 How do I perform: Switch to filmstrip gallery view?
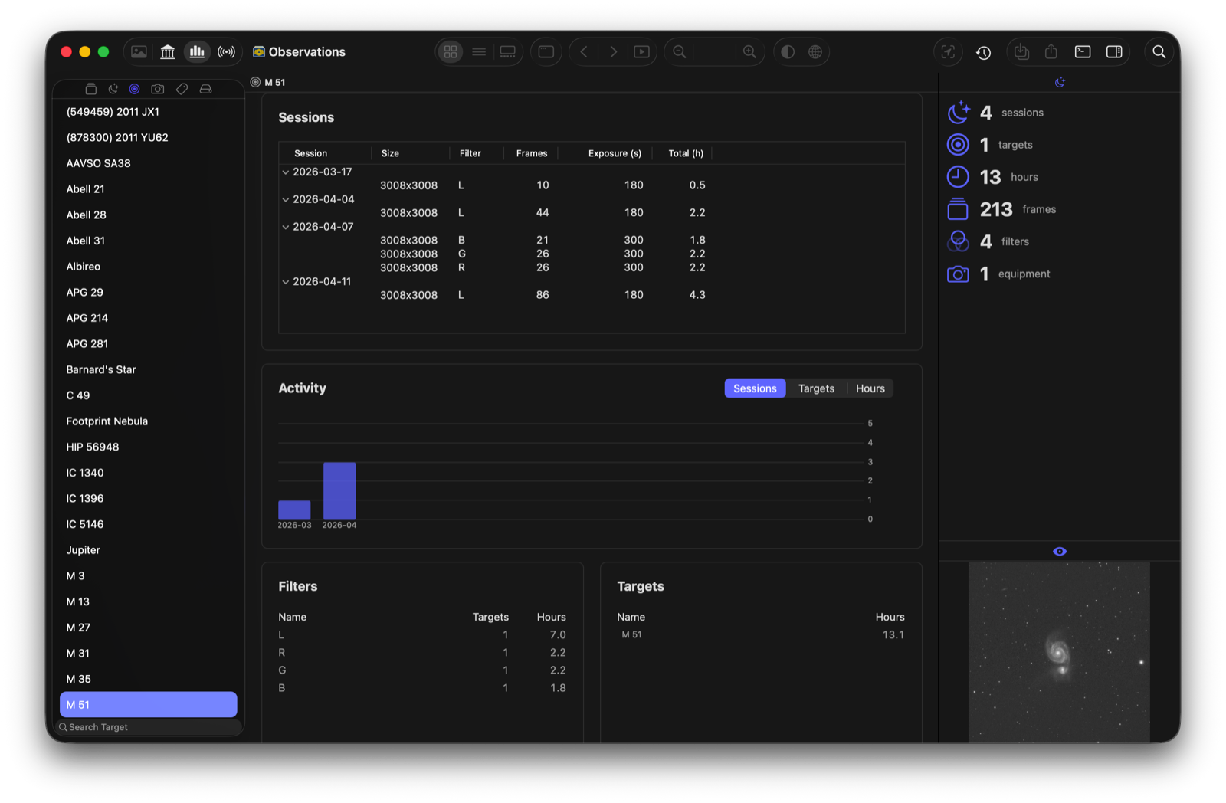pyautogui.click(x=507, y=52)
